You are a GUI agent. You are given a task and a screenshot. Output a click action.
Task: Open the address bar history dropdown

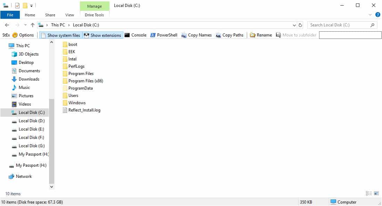click(294, 25)
